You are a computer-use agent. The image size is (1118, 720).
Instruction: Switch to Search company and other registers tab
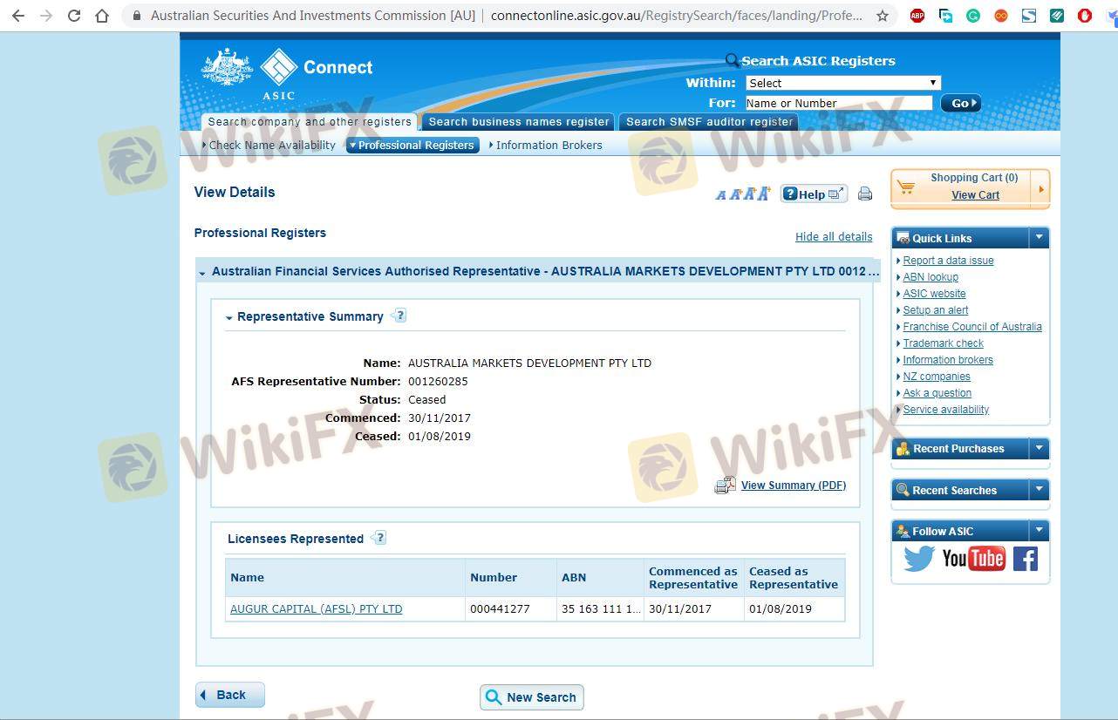310,122
